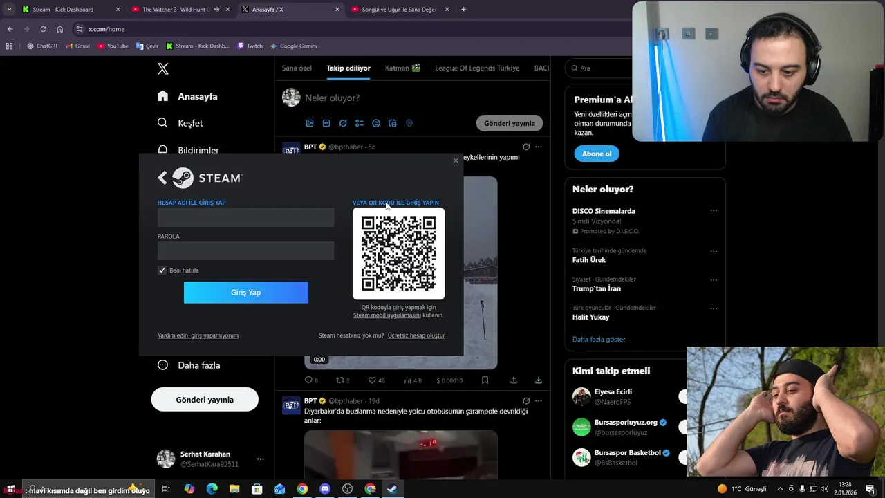Image resolution: width=885 pixels, height=498 pixels.
Task: Open Steam mobil uygulamasını link
Action: coord(387,315)
